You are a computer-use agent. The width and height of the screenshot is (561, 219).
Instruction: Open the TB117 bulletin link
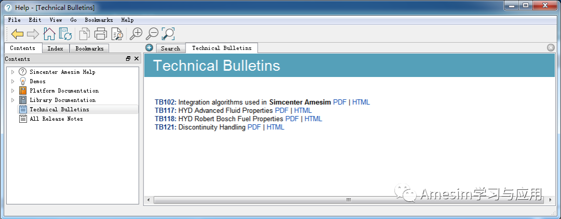pos(166,110)
